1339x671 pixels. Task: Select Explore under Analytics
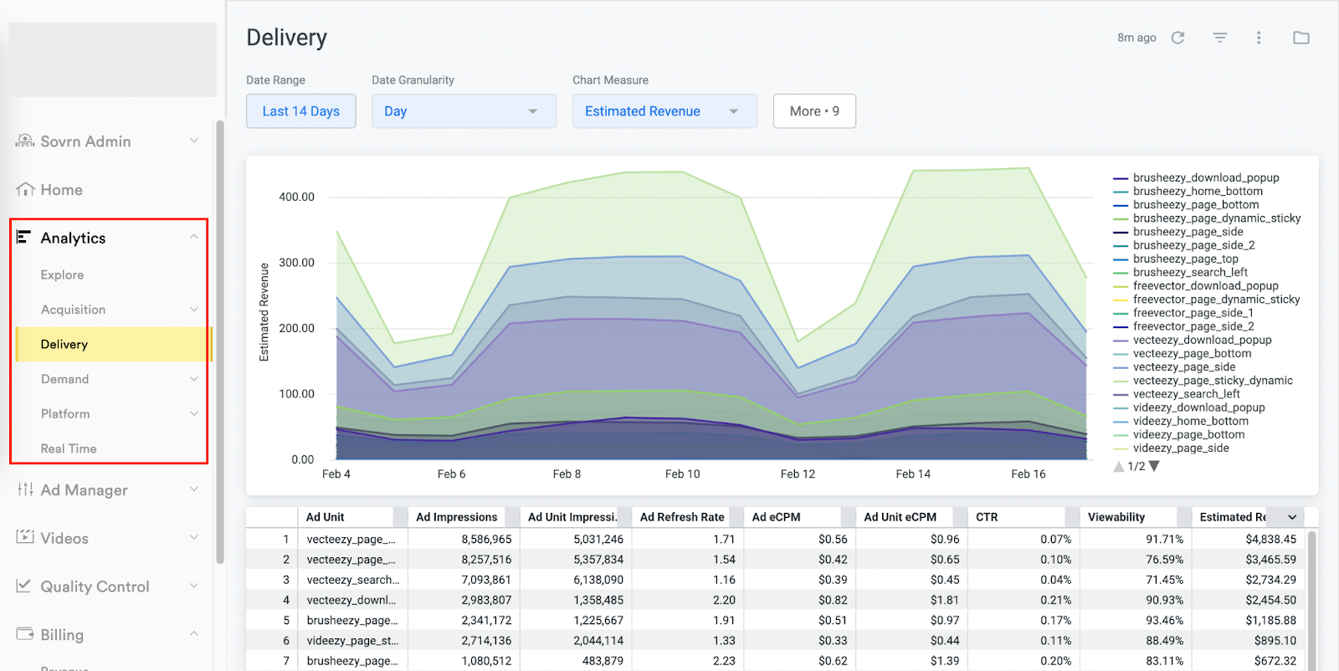[x=62, y=275]
